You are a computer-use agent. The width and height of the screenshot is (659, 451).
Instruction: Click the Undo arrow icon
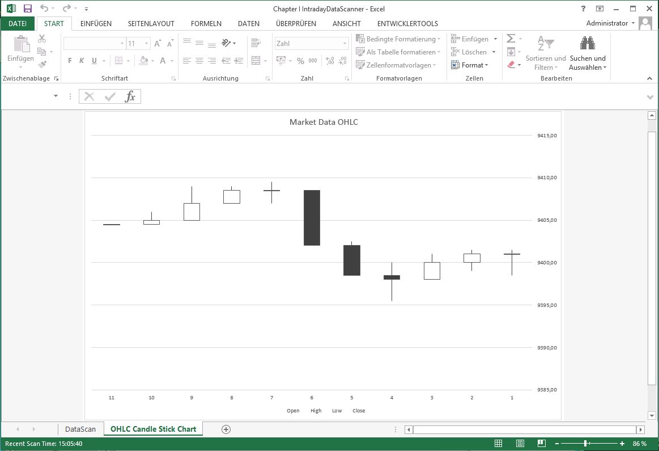[x=44, y=9]
